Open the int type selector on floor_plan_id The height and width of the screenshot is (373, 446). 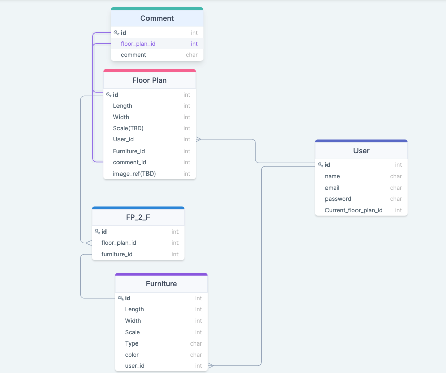coord(194,44)
